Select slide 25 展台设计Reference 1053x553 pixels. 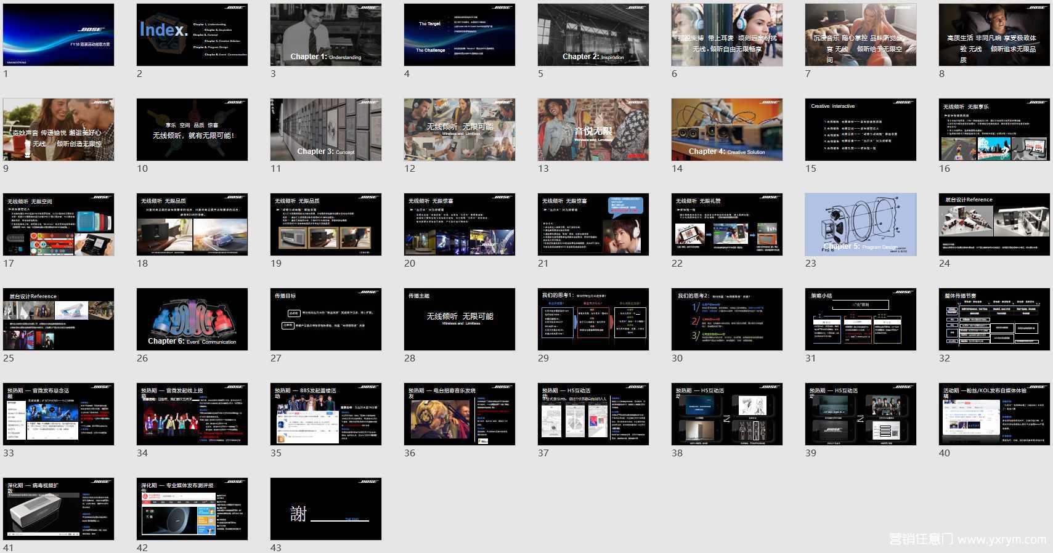pyautogui.click(x=59, y=319)
